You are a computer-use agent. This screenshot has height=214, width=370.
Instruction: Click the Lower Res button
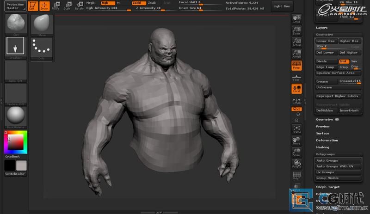click(x=327, y=41)
